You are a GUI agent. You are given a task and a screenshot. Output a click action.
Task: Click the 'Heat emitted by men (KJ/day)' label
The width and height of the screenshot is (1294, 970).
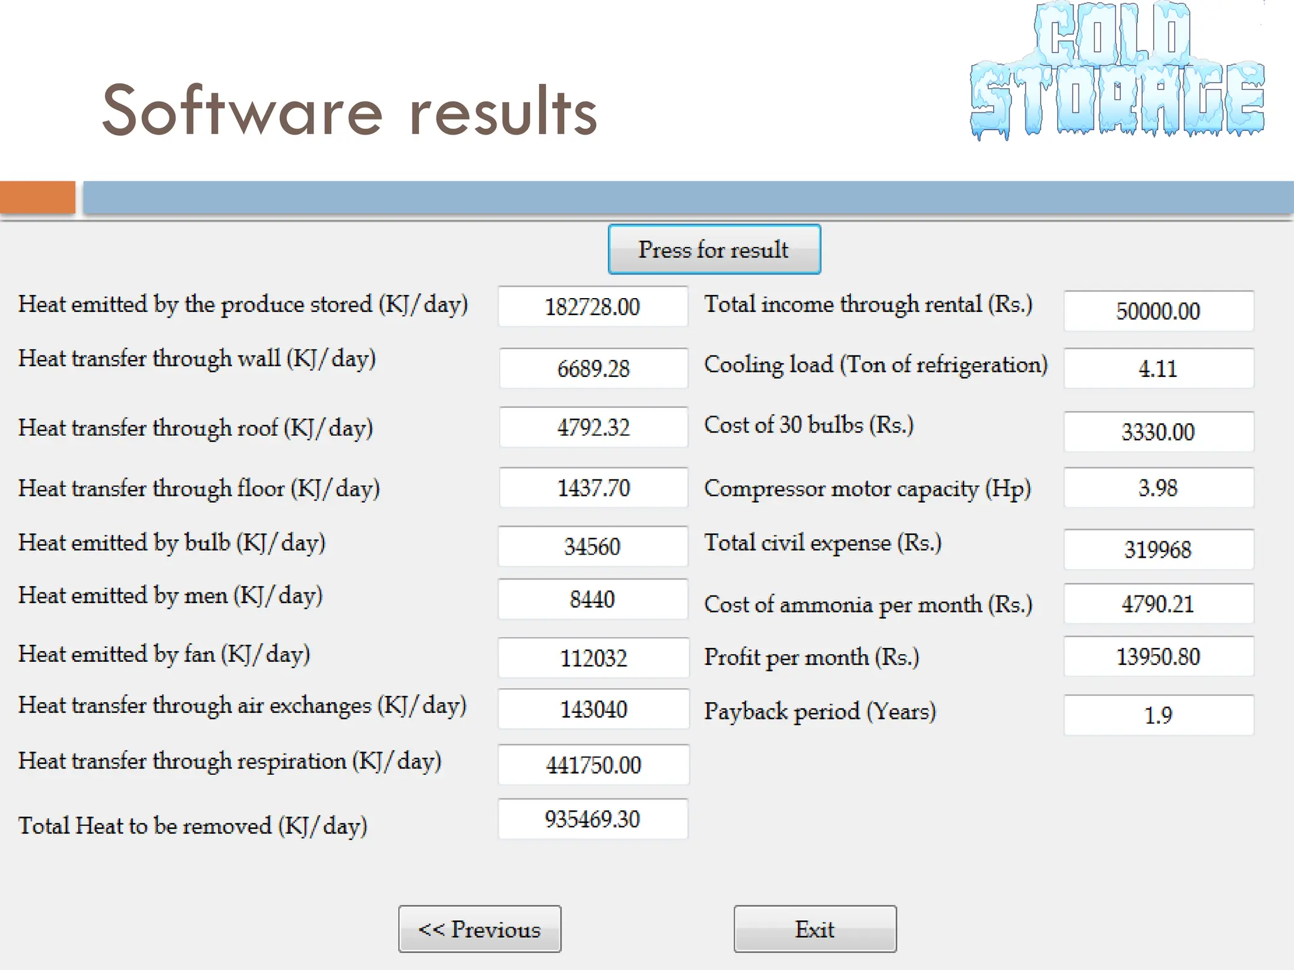(x=171, y=596)
